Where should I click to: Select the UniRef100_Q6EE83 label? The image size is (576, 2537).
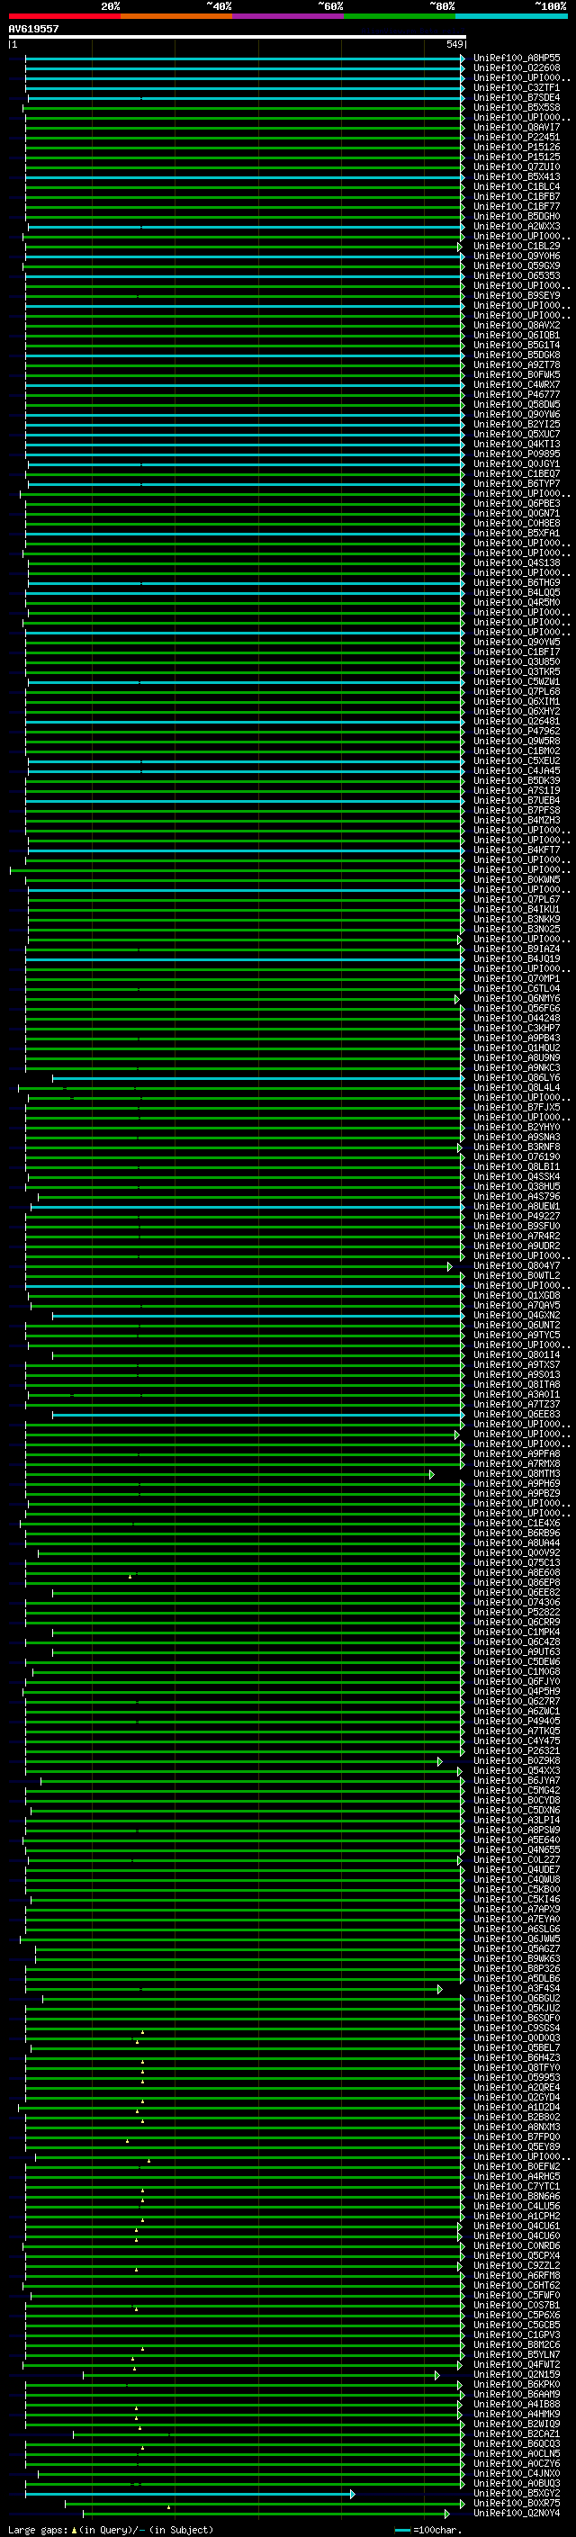click(517, 1414)
